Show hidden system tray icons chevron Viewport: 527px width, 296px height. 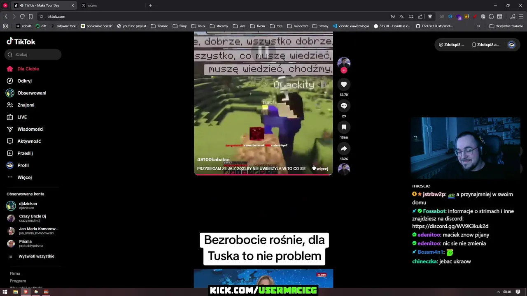pos(498,292)
